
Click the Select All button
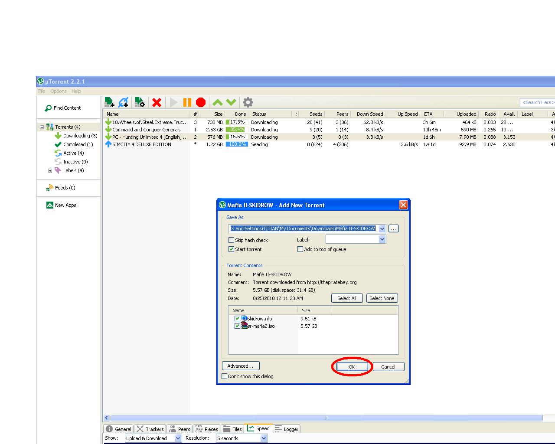[x=347, y=298]
